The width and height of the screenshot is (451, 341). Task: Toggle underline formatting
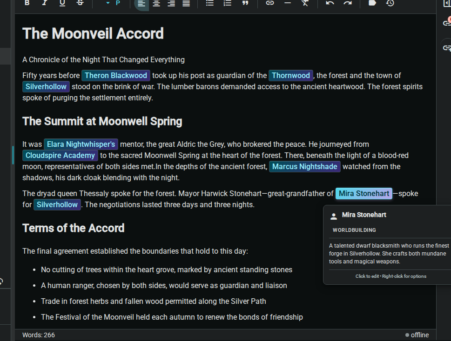click(61, 4)
